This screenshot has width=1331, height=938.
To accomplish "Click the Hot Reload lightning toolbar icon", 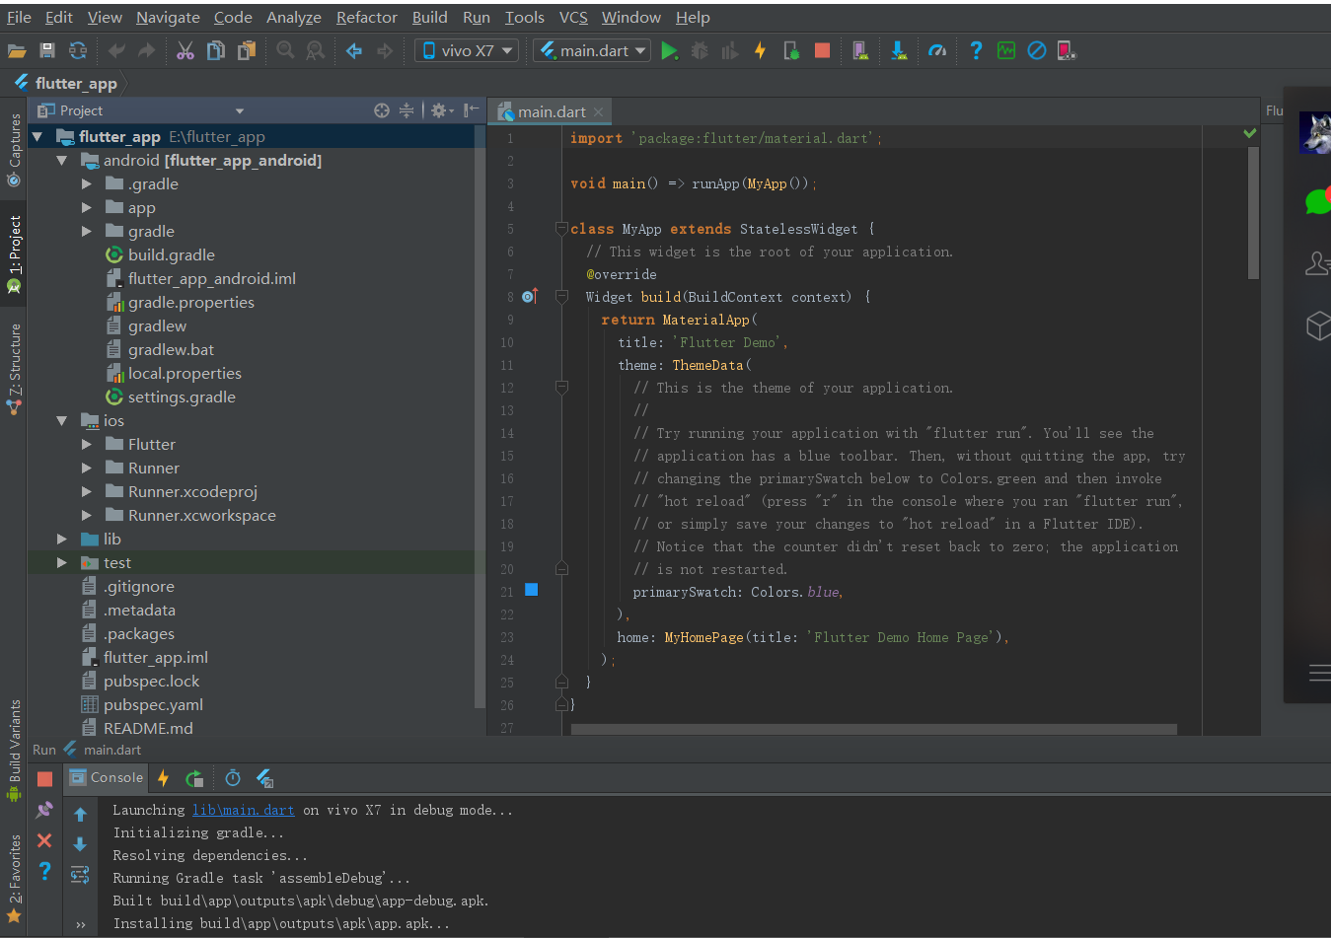I will click(x=760, y=50).
